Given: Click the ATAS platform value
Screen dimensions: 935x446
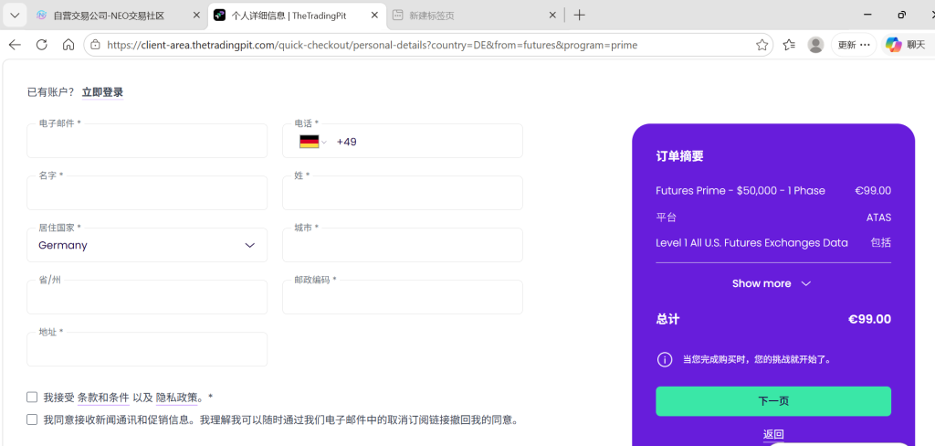Looking at the screenshot, I should (878, 218).
